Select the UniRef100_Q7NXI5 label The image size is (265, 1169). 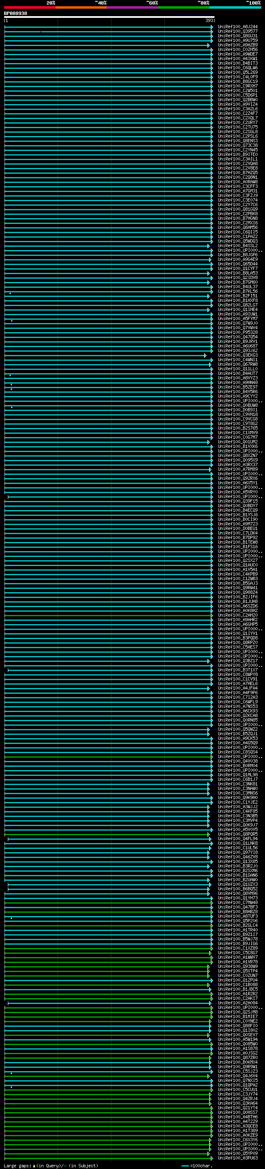pyautogui.click(x=238, y=1080)
